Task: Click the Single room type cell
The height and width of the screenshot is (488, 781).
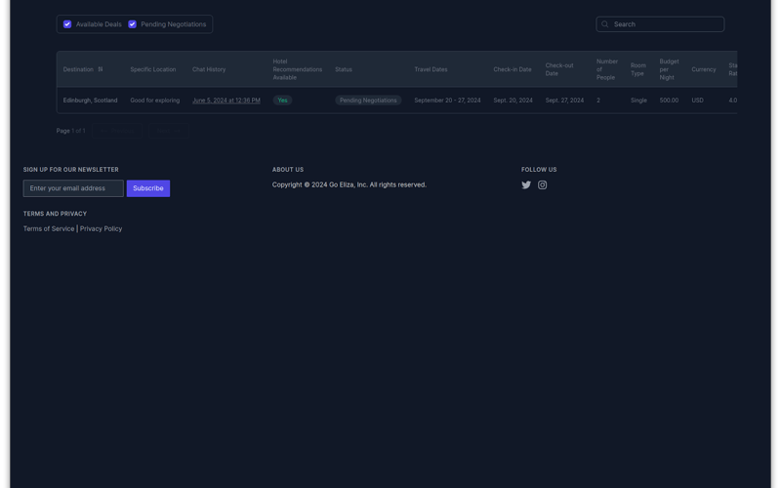Action: coord(638,101)
